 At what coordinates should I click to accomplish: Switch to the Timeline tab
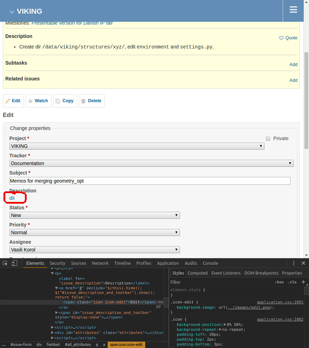pyautogui.click(x=122, y=263)
